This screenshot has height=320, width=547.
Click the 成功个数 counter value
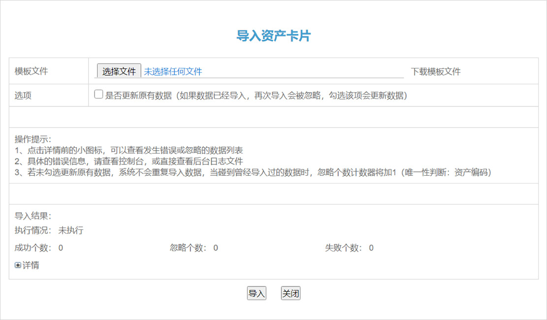click(x=61, y=248)
